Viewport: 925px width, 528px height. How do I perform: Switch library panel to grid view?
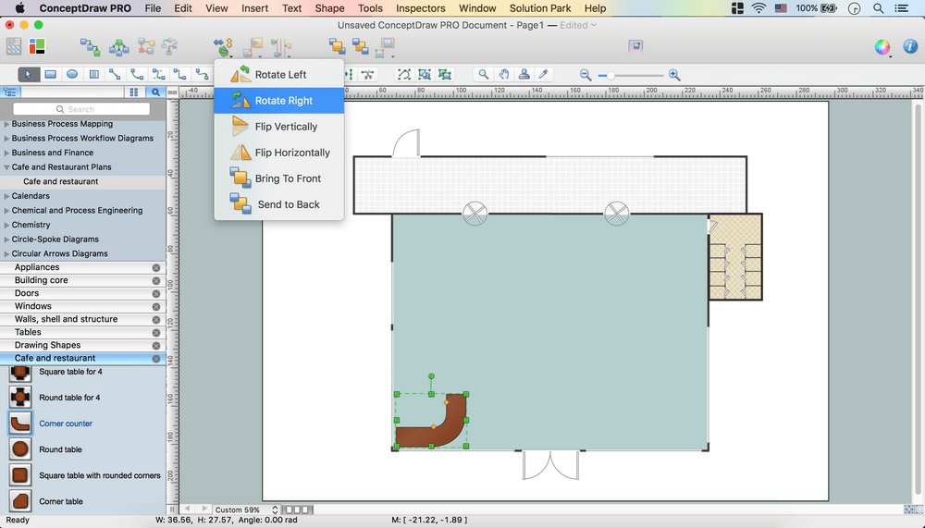[x=134, y=92]
